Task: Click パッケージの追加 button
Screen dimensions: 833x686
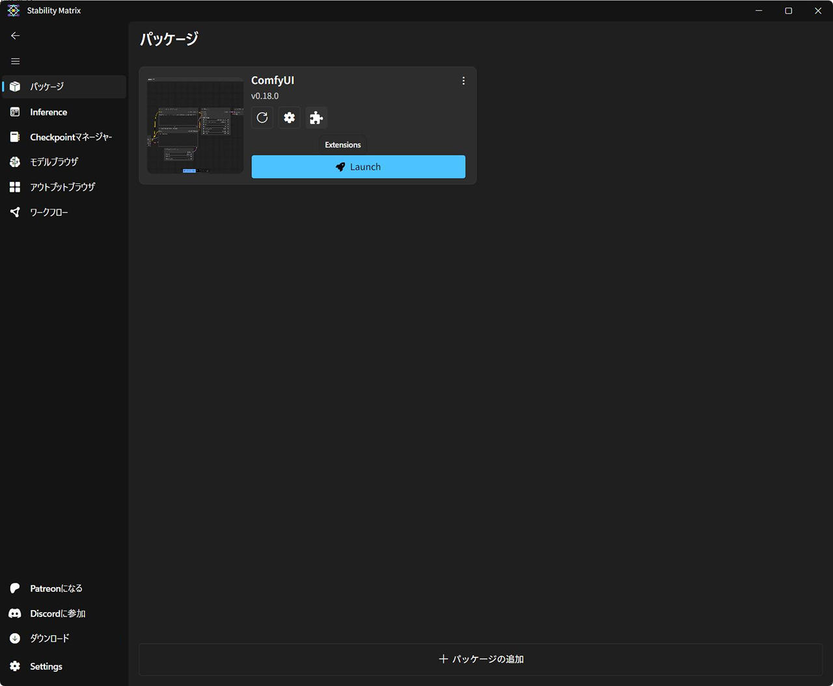Action: tap(480, 659)
